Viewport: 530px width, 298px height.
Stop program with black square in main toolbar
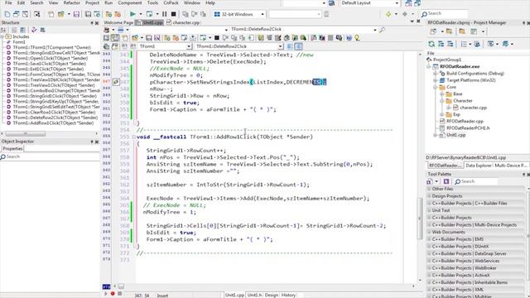click(x=173, y=14)
